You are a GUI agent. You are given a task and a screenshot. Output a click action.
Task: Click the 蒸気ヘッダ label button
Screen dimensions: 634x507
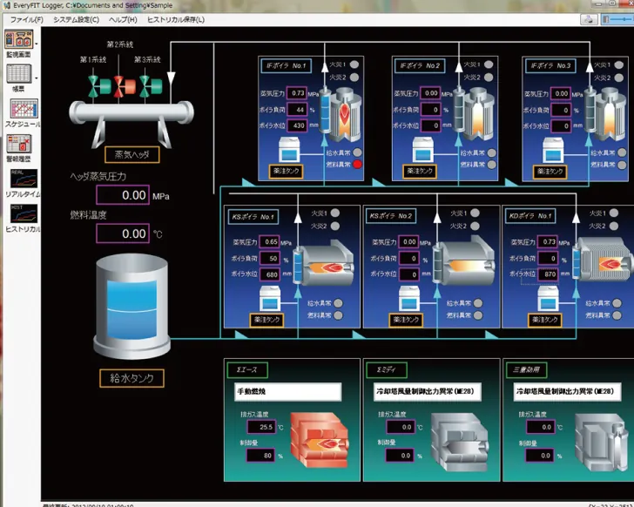point(132,154)
